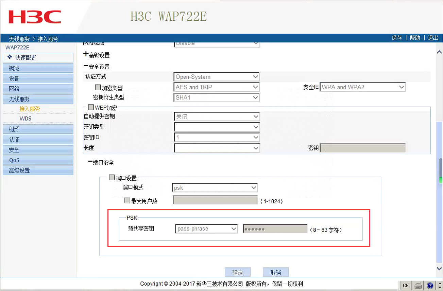
Task: Focus the 预共享密钥 password field
Action: pos(275,229)
